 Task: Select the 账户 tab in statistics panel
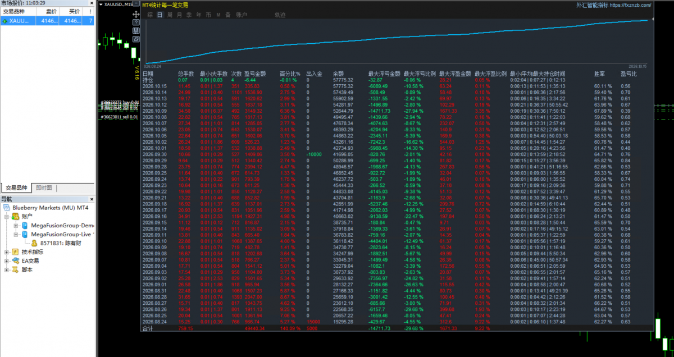click(242, 15)
